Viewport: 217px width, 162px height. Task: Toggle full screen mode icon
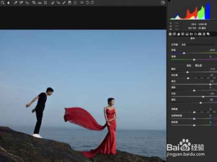(x=163, y=2)
